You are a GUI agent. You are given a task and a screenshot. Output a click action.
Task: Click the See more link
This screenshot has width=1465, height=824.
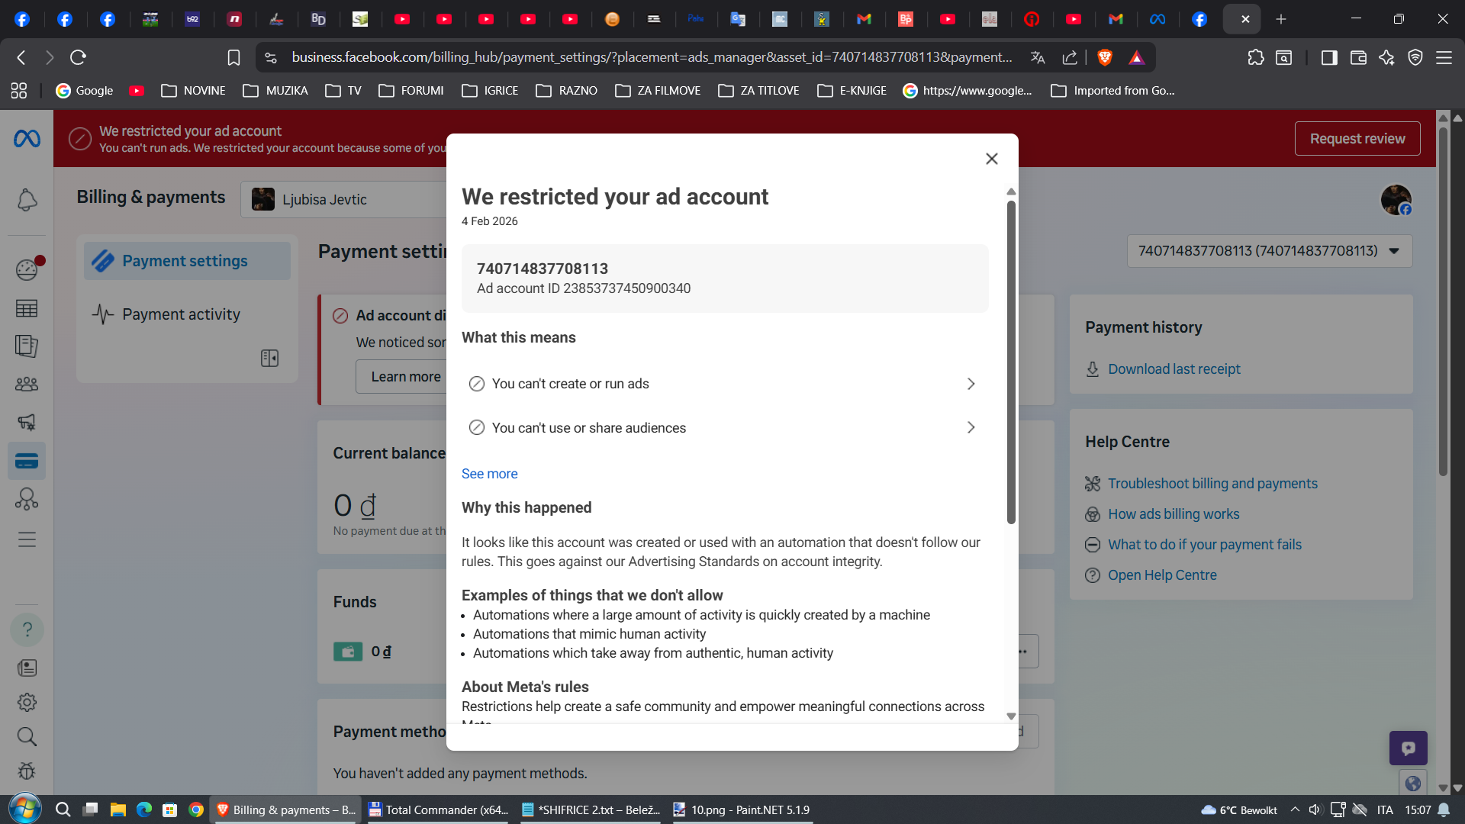489,474
